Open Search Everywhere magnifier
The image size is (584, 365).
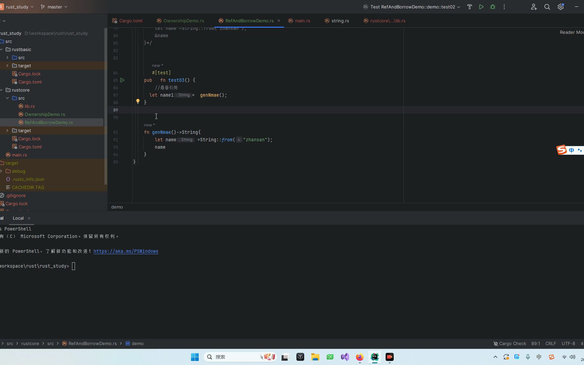click(x=547, y=7)
